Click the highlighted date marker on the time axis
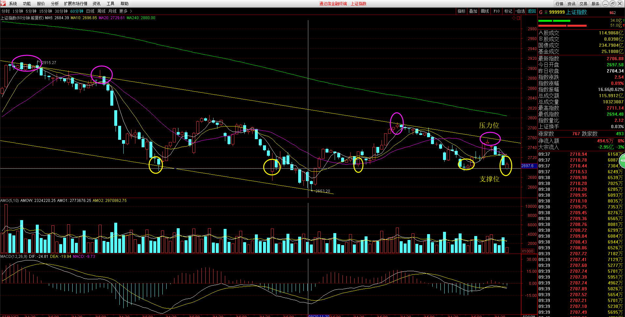This screenshot has height=317, width=625. 319,316
